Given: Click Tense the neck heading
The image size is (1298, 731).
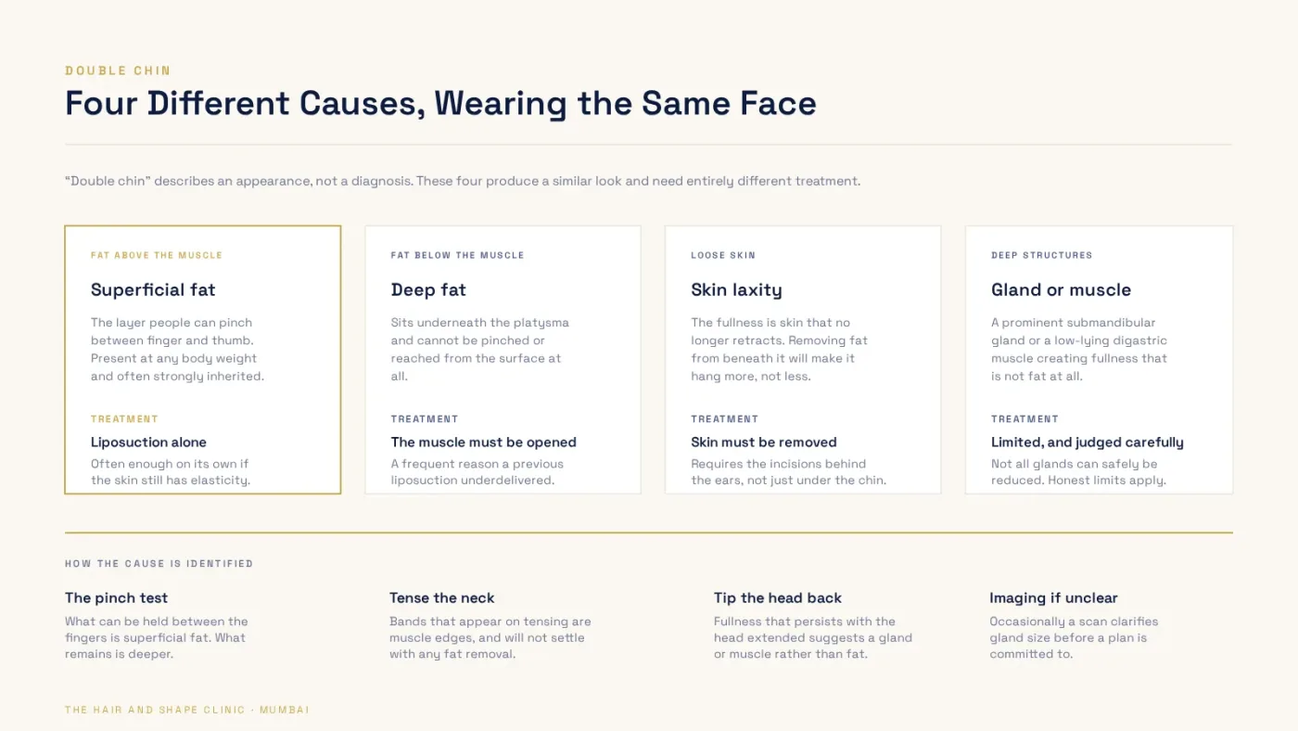Looking at the screenshot, I should tap(442, 597).
